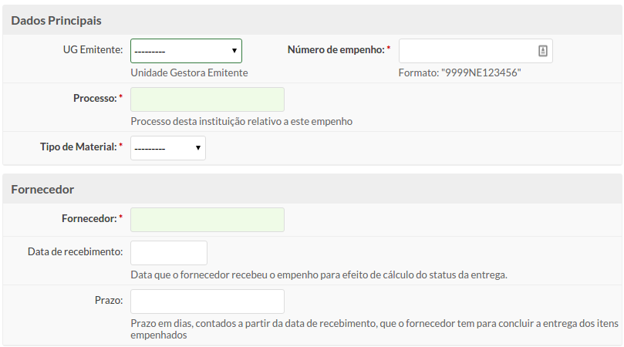Open the UG Emitente dropdown

(x=186, y=51)
